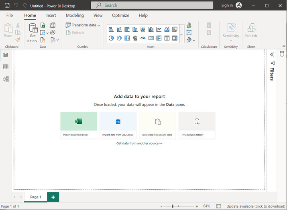Insert a pie chart visual

coord(111,38)
